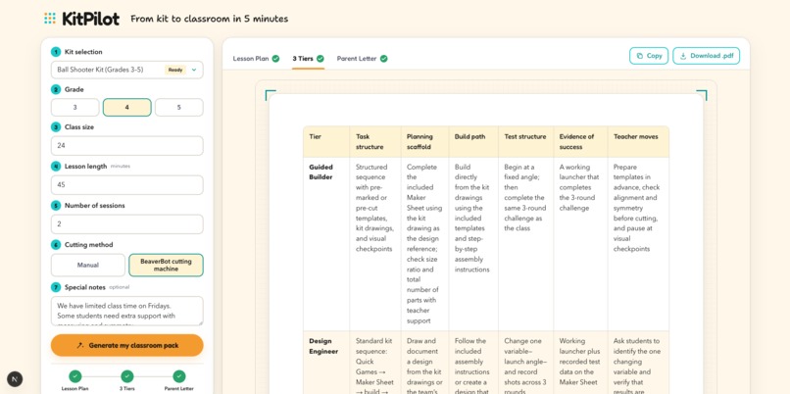Click the 'Build path' column header
Image resolution: width=790 pixels, height=394 pixels.
pos(473,141)
